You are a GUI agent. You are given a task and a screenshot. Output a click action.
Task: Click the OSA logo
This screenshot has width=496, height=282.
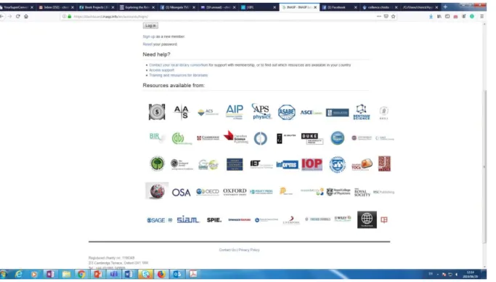[182, 193]
